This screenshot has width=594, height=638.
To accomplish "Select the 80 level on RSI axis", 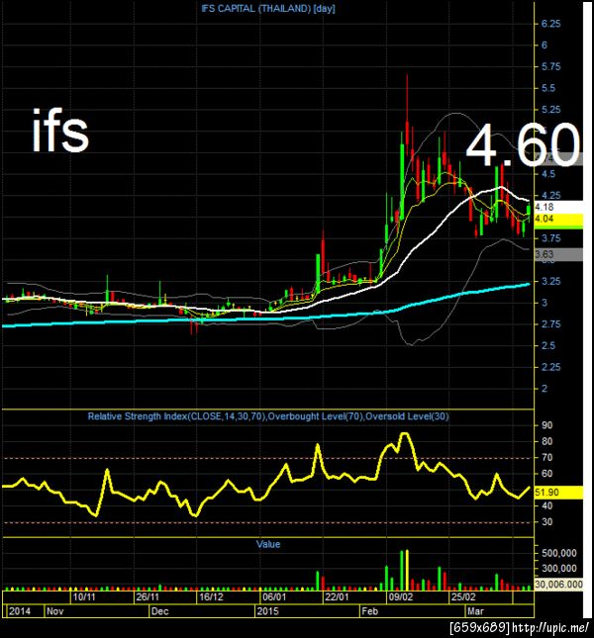I will (547, 441).
